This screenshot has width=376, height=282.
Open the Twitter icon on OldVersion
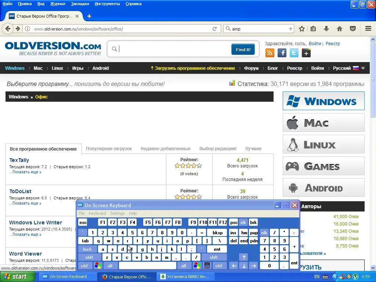click(x=294, y=53)
